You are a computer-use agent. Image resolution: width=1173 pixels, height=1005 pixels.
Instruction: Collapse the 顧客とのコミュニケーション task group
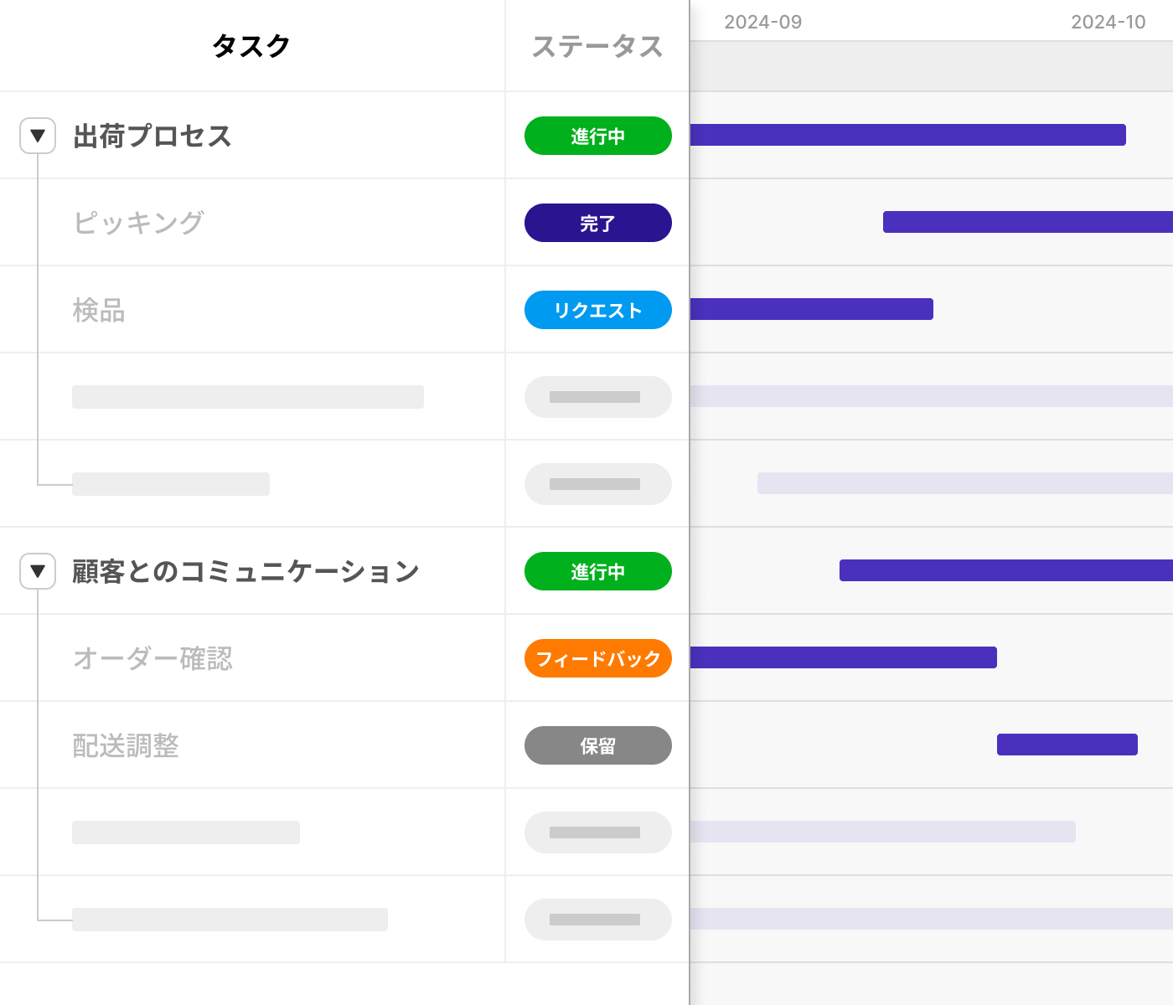[38, 571]
